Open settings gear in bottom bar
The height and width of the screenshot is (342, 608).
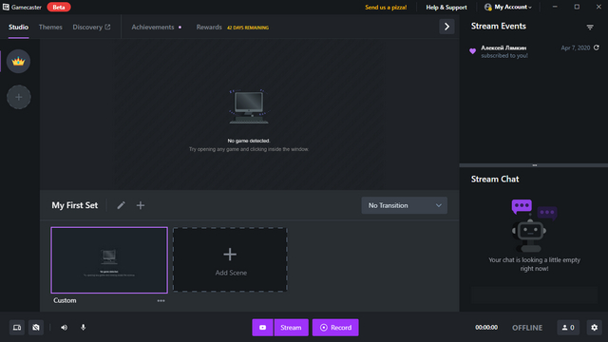tap(594, 328)
